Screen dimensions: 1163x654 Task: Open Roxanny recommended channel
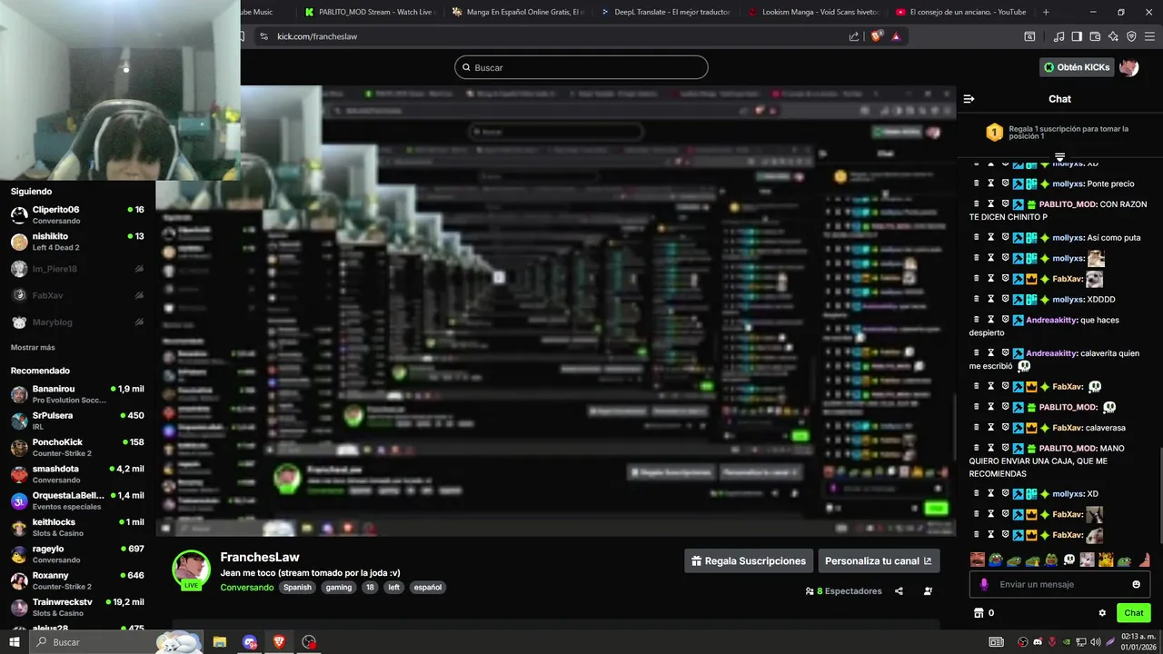click(77, 580)
